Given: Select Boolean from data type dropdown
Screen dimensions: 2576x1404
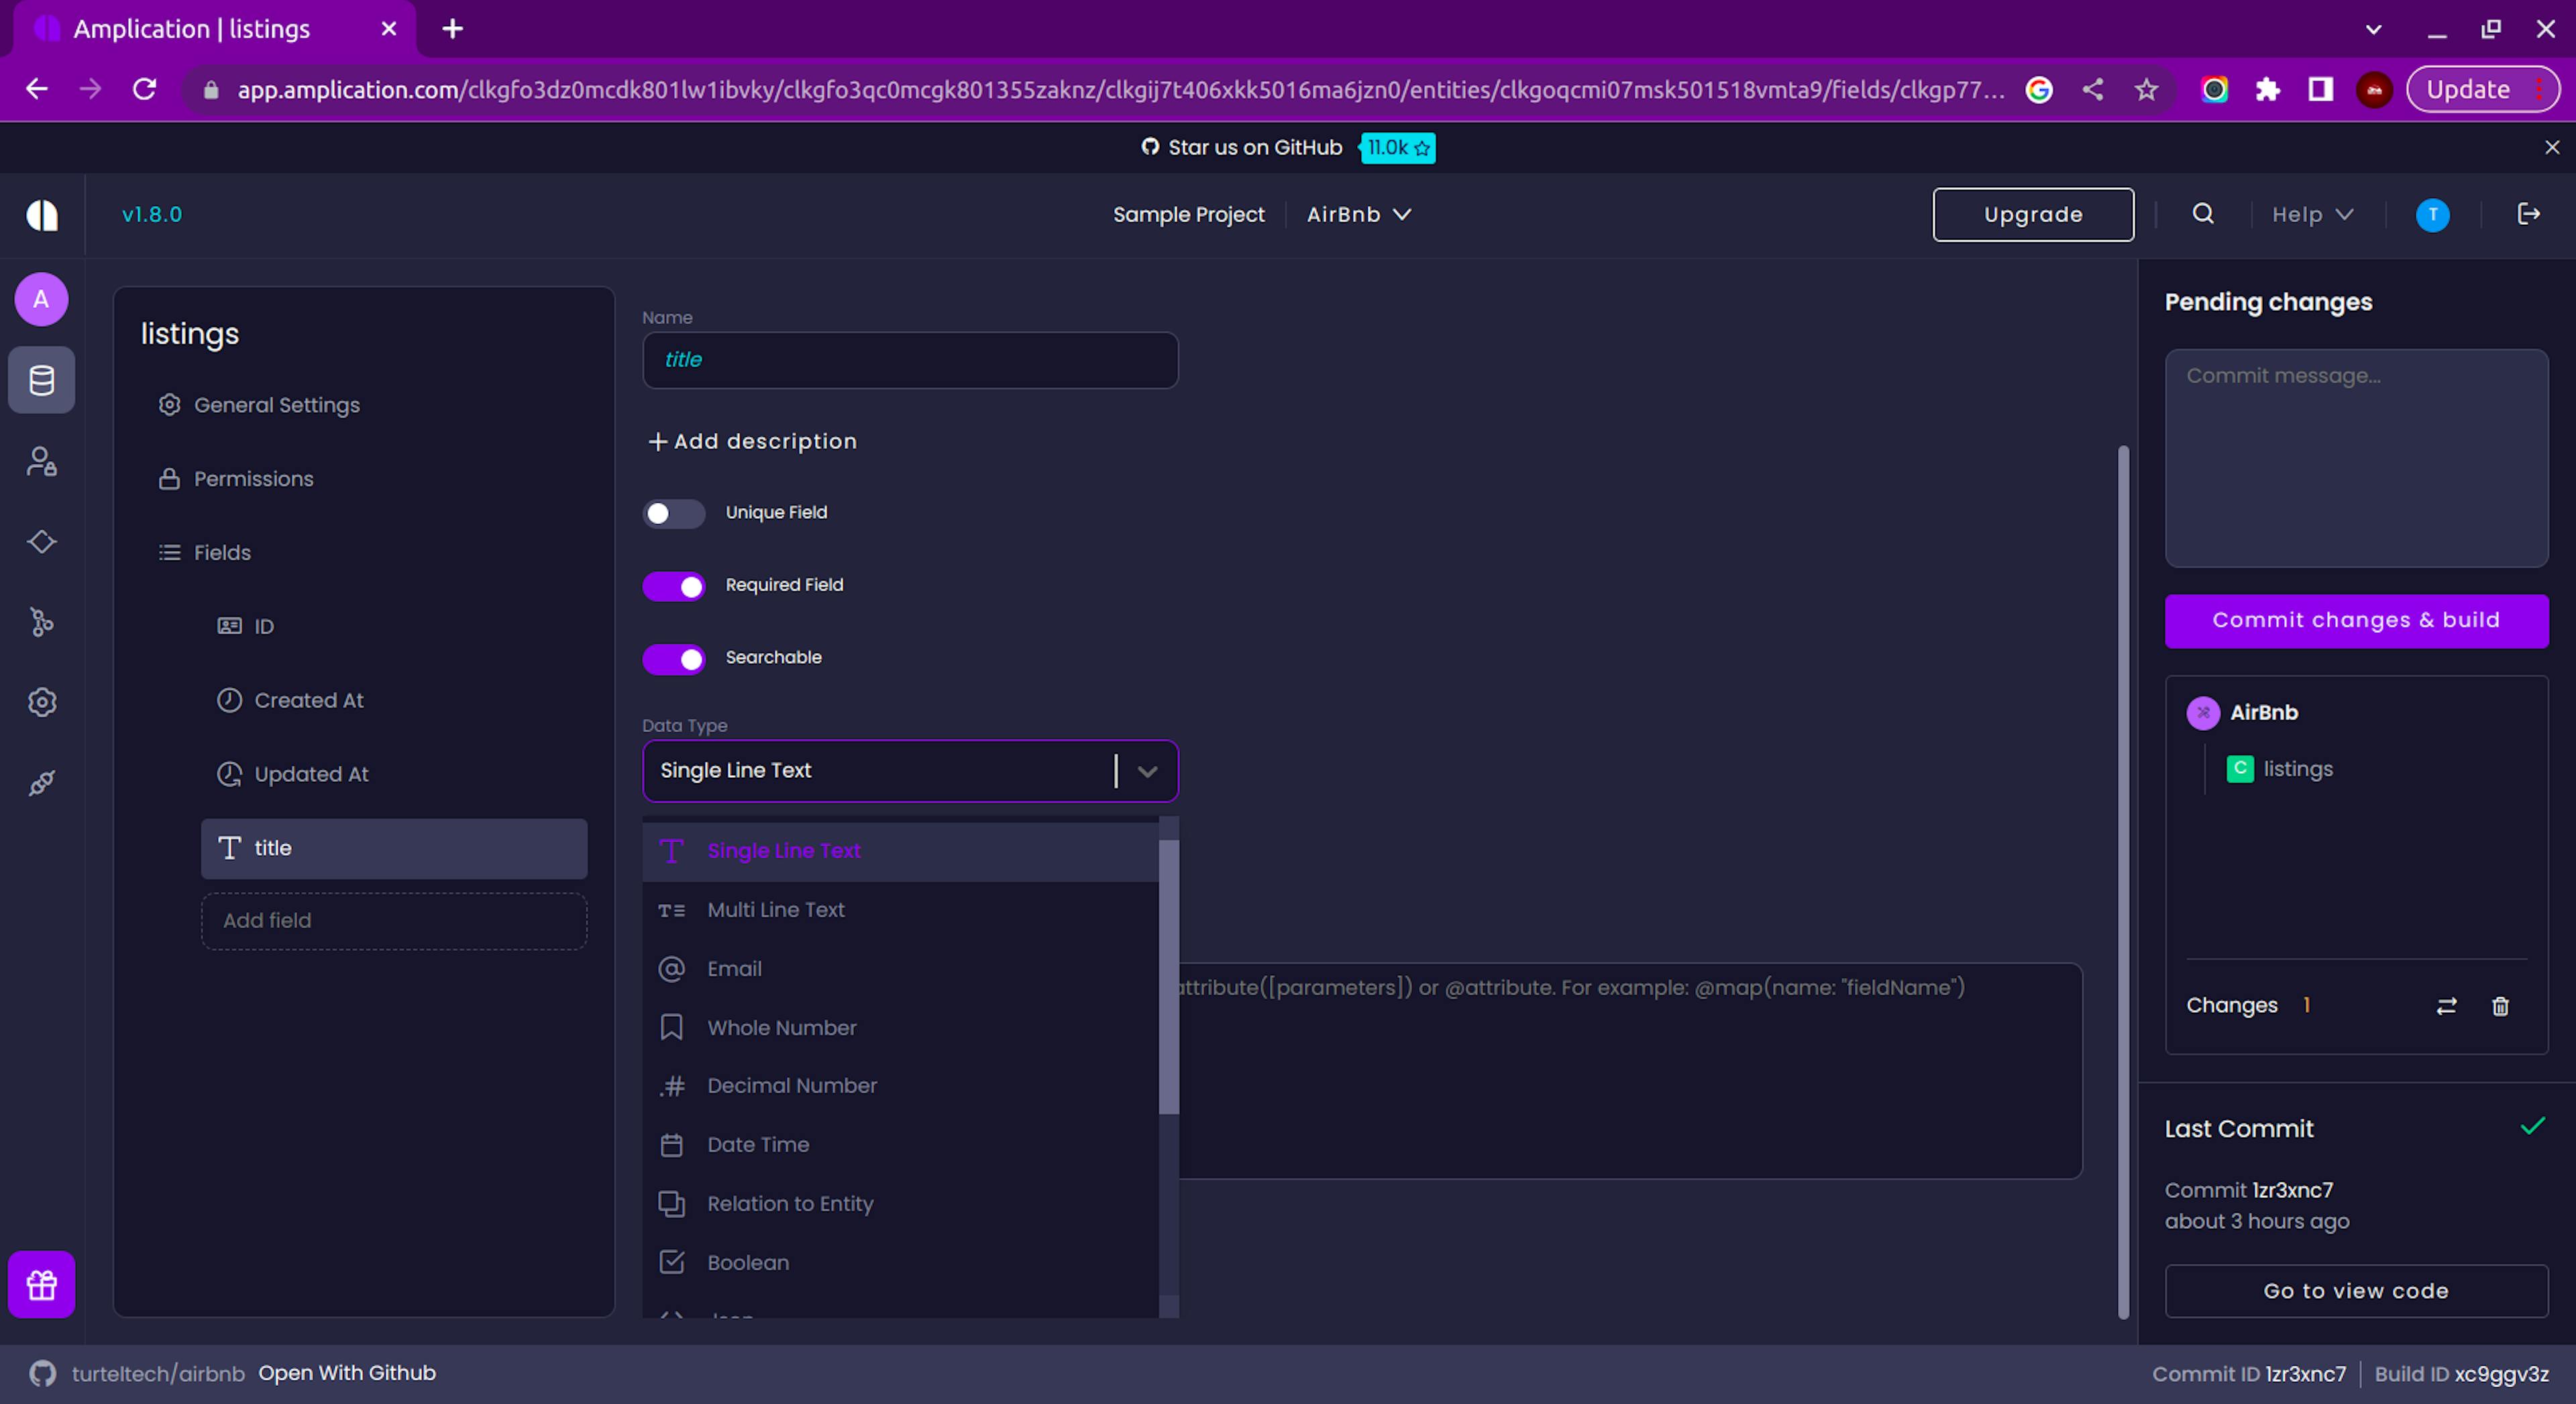Looking at the screenshot, I should coord(747,1260).
